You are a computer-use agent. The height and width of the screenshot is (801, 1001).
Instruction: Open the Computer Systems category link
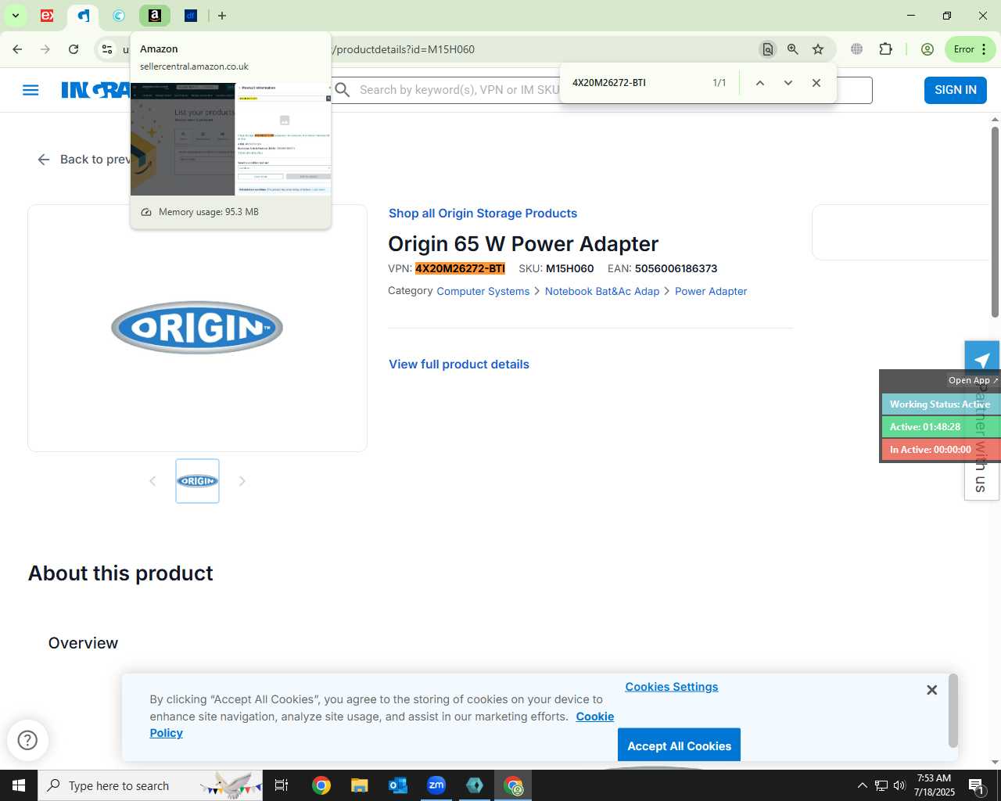483,291
